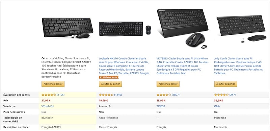
Task: Click the #1 Meilleure vente badge
Action: tap(109, 77)
